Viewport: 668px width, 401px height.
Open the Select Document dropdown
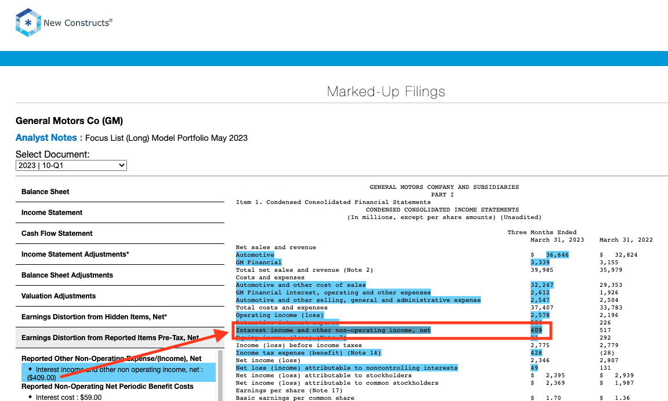(71, 165)
